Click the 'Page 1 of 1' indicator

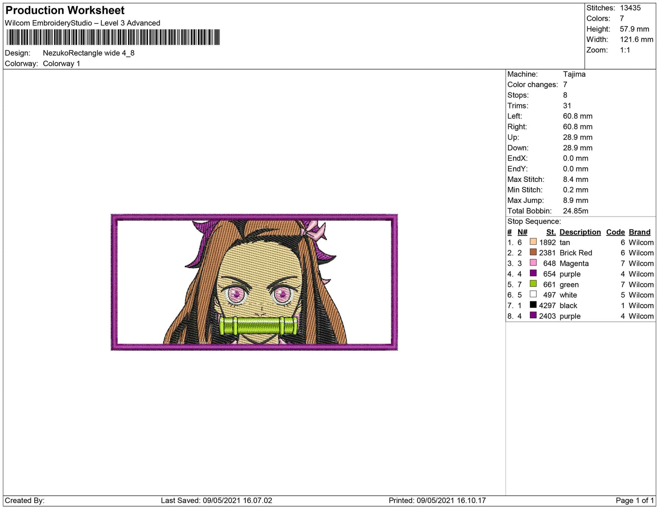pyautogui.click(x=635, y=501)
